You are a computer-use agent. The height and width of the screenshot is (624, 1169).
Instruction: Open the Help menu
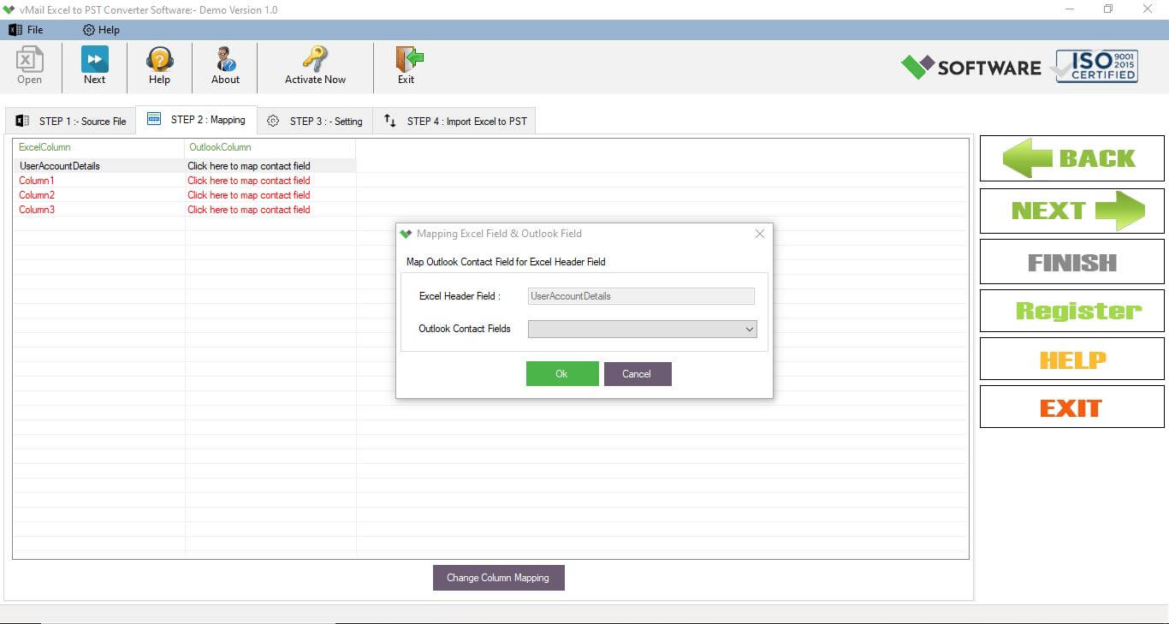tap(101, 30)
